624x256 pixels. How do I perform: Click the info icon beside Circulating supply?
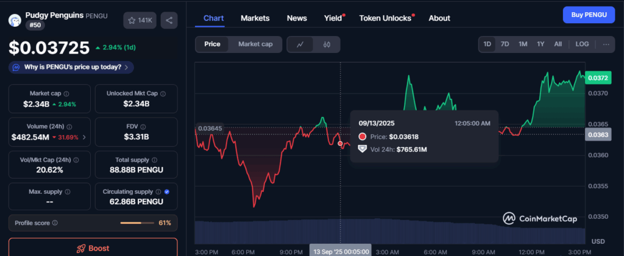[x=158, y=192]
